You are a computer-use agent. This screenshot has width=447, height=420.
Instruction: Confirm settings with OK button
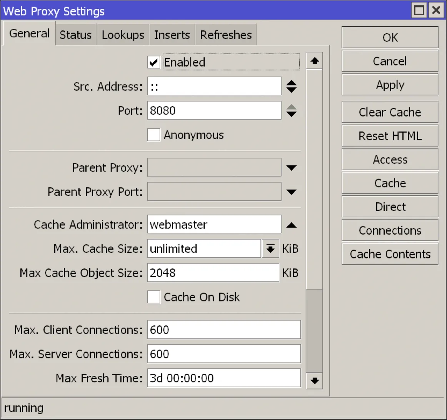(390, 37)
